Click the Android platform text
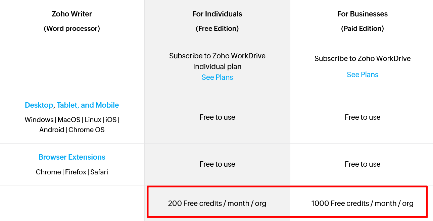The image size is (433, 221). tap(52, 130)
